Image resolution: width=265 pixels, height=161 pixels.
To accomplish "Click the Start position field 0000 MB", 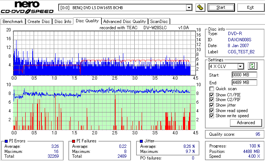I will pos(245,75).
